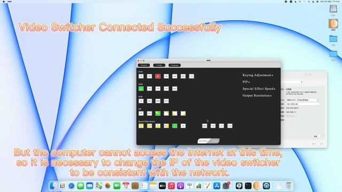Image resolution: width=342 pixels, height=192 pixels.
Task: Toggle the green highlighted PIP position button
Action: pyautogui.click(x=158, y=114)
